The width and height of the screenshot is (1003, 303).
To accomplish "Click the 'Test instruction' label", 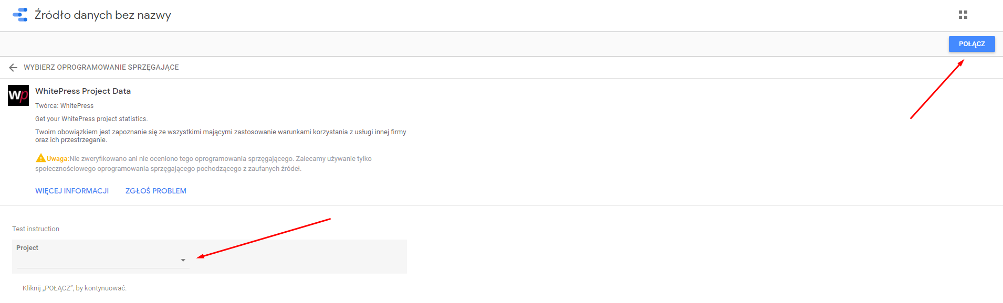I will tap(36, 229).
